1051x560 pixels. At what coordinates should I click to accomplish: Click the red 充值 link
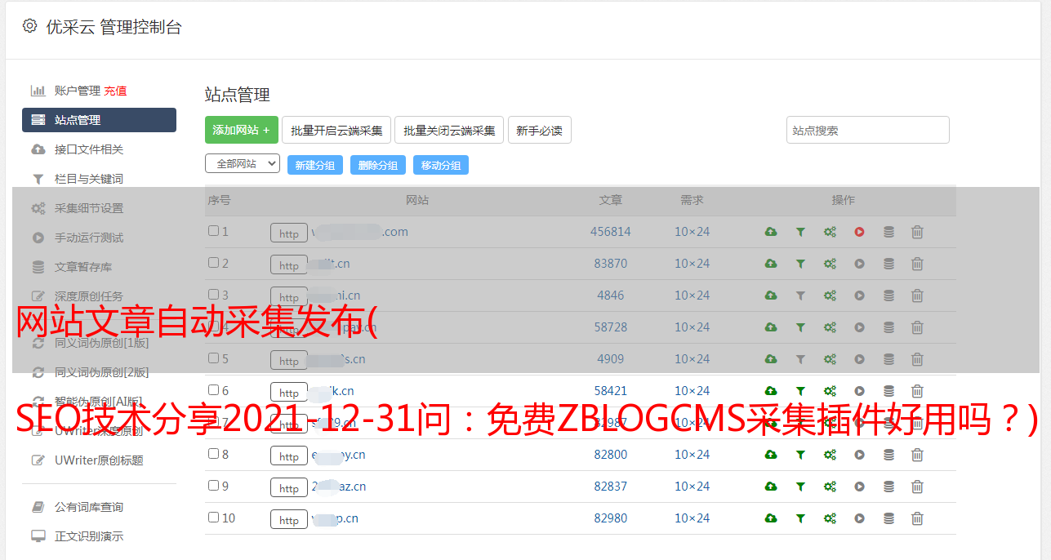point(115,91)
